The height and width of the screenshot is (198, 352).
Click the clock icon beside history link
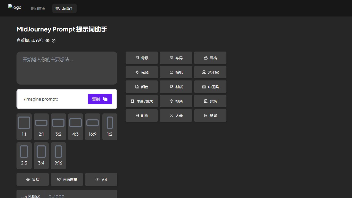point(54,41)
